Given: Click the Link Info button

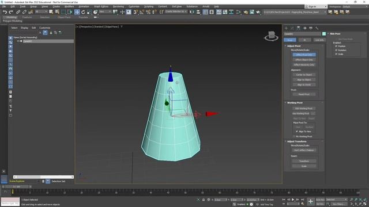Looking at the screenshot, I should point(319,40).
